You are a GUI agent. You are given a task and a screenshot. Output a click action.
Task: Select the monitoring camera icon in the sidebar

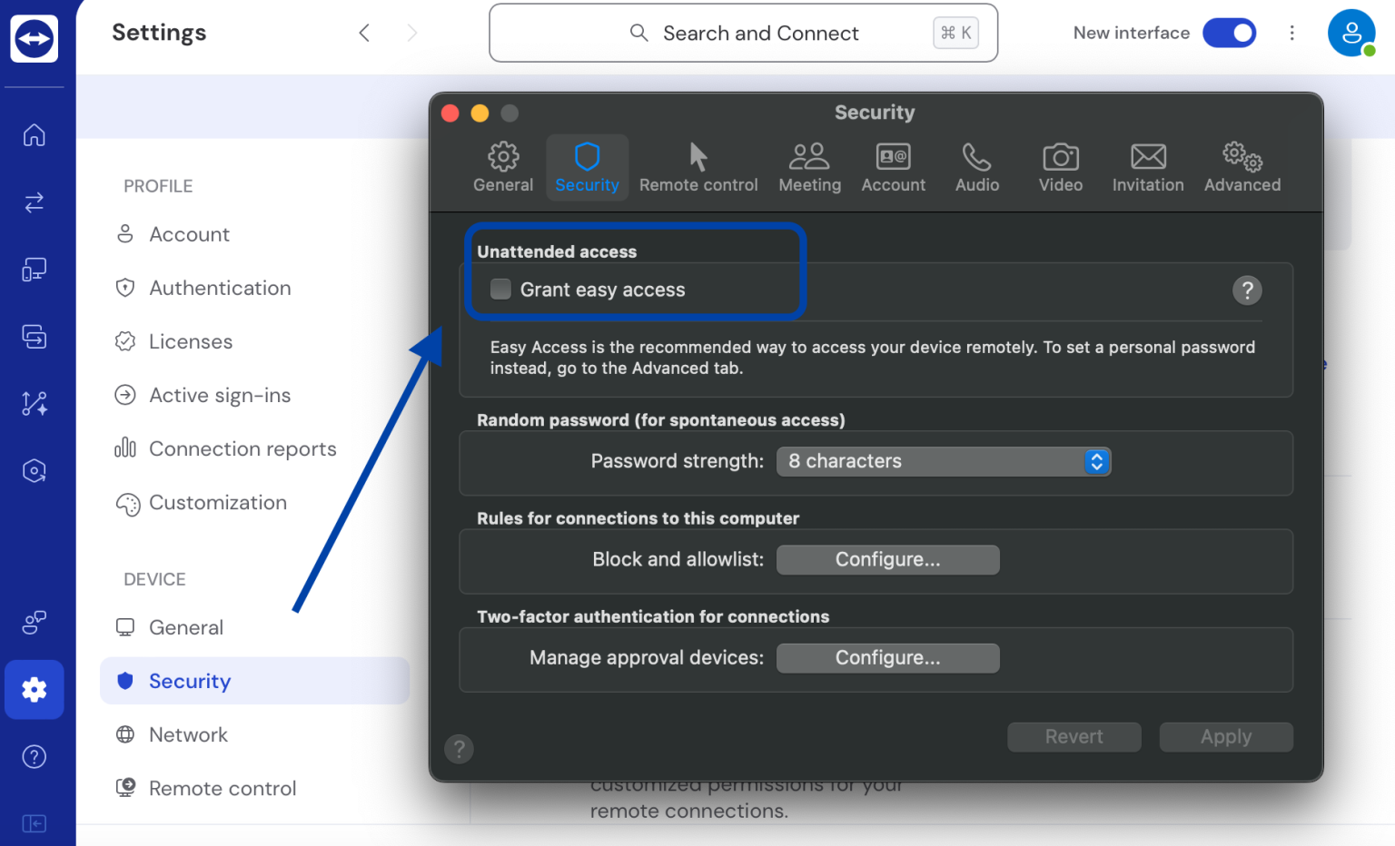coord(34,470)
